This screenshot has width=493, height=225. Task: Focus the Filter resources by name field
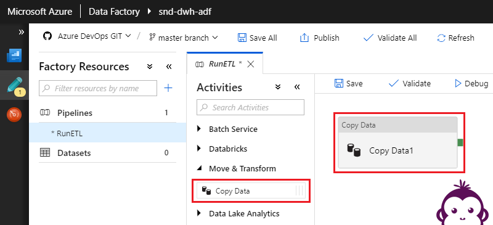coord(98,88)
